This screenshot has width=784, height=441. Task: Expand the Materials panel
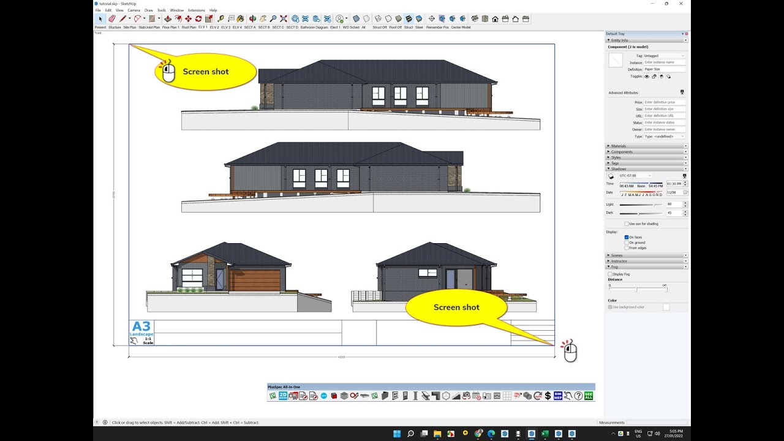coord(646,146)
